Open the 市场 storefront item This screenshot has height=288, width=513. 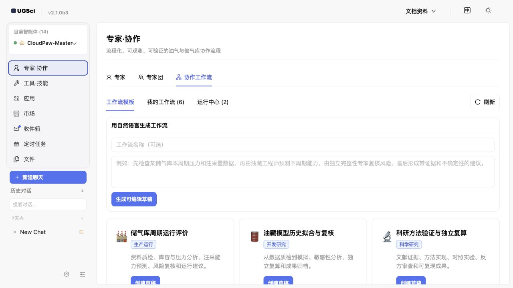click(x=48, y=114)
